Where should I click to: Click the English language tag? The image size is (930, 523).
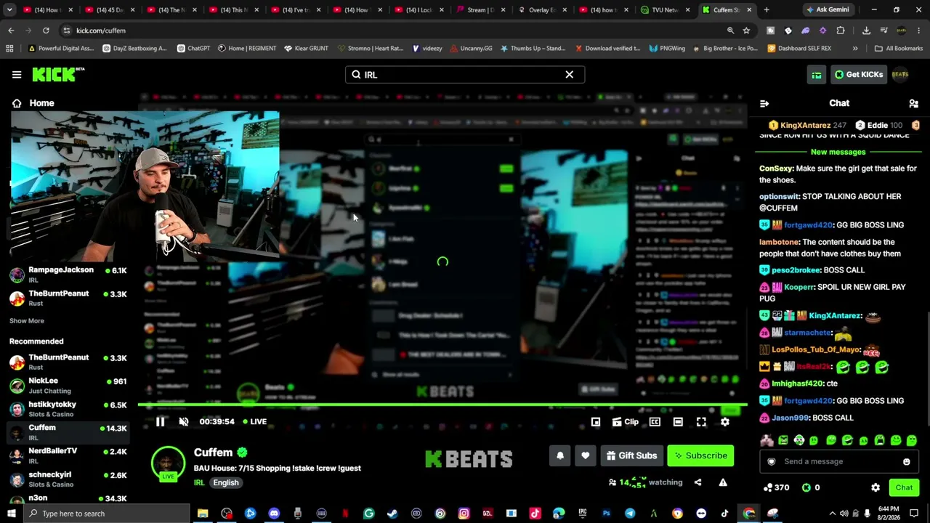pyautogui.click(x=226, y=482)
